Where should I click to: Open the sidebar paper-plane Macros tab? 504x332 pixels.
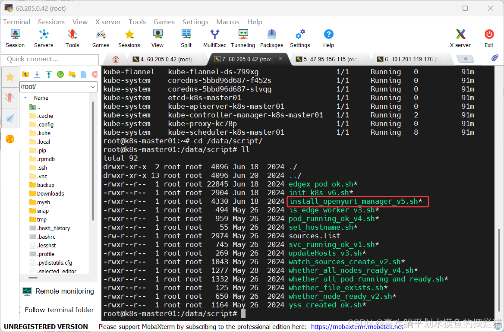tap(10, 118)
